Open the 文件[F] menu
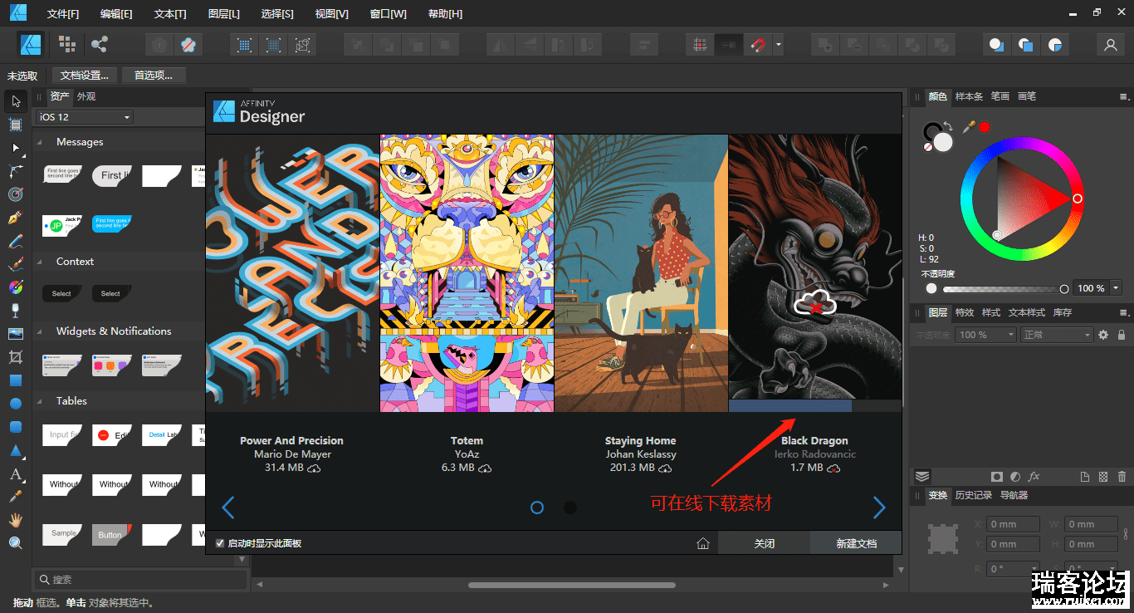 point(63,14)
